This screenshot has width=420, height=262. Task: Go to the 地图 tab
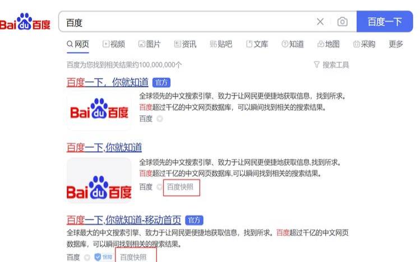329,44
